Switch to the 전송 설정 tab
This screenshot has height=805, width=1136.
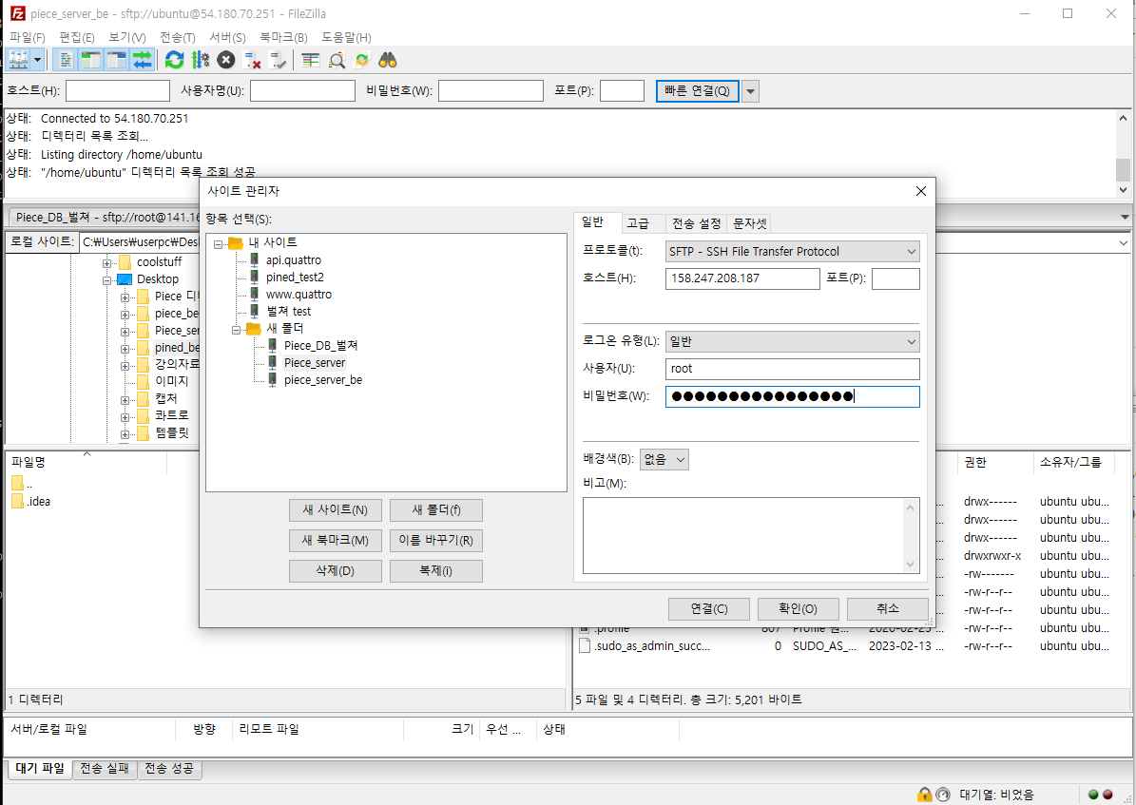[x=696, y=223]
